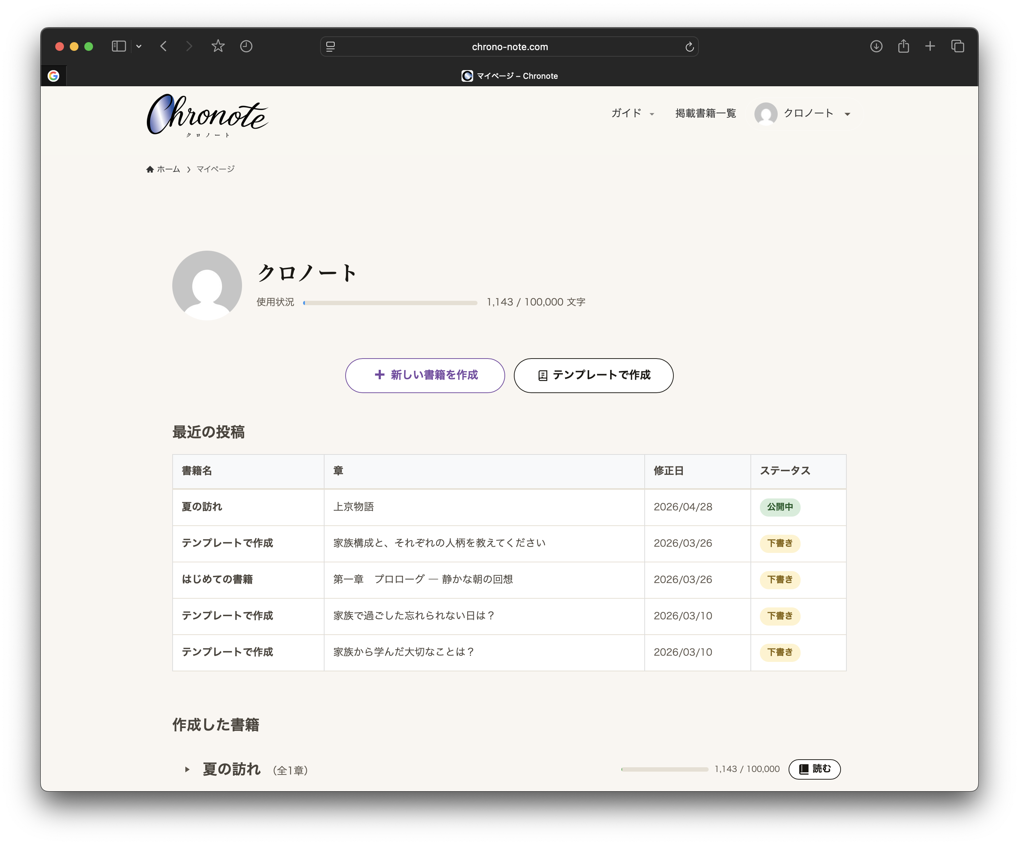1019x845 pixels.
Task: Click the 夏の訪れ book character progress bar
Action: pyautogui.click(x=664, y=769)
